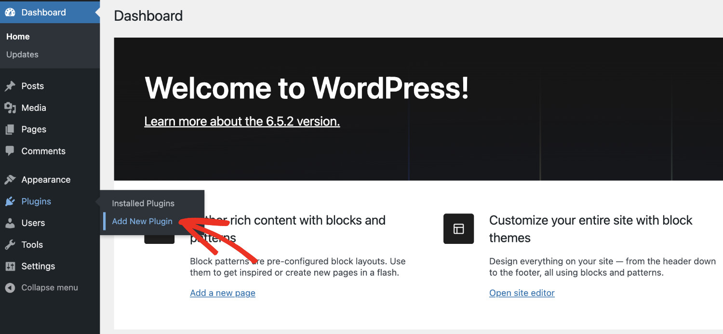The height and width of the screenshot is (334, 723).
Task: Open Users via the person icon
Action: coord(10,223)
